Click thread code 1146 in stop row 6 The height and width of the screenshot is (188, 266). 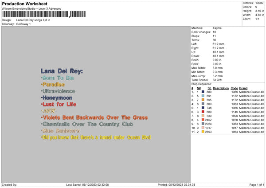(x=235, y=112)
